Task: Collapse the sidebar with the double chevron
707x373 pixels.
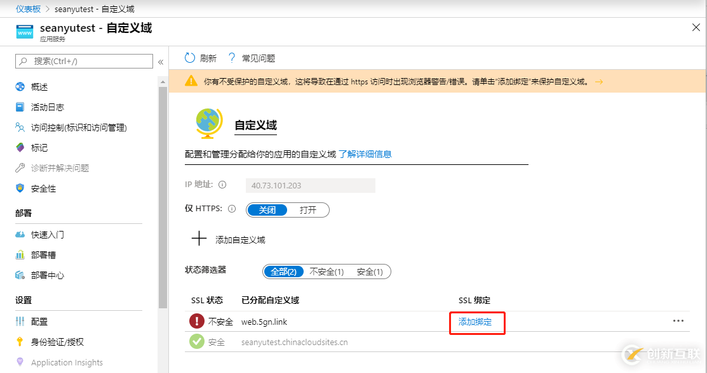Action: [x=161, y=62]
